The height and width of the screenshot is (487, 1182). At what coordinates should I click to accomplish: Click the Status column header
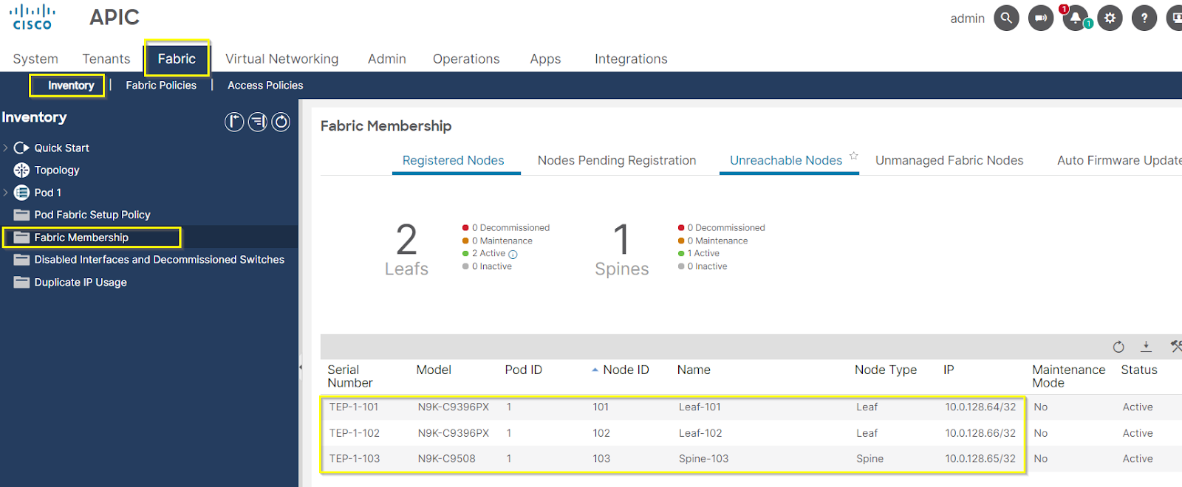[x=1139, y=370]
